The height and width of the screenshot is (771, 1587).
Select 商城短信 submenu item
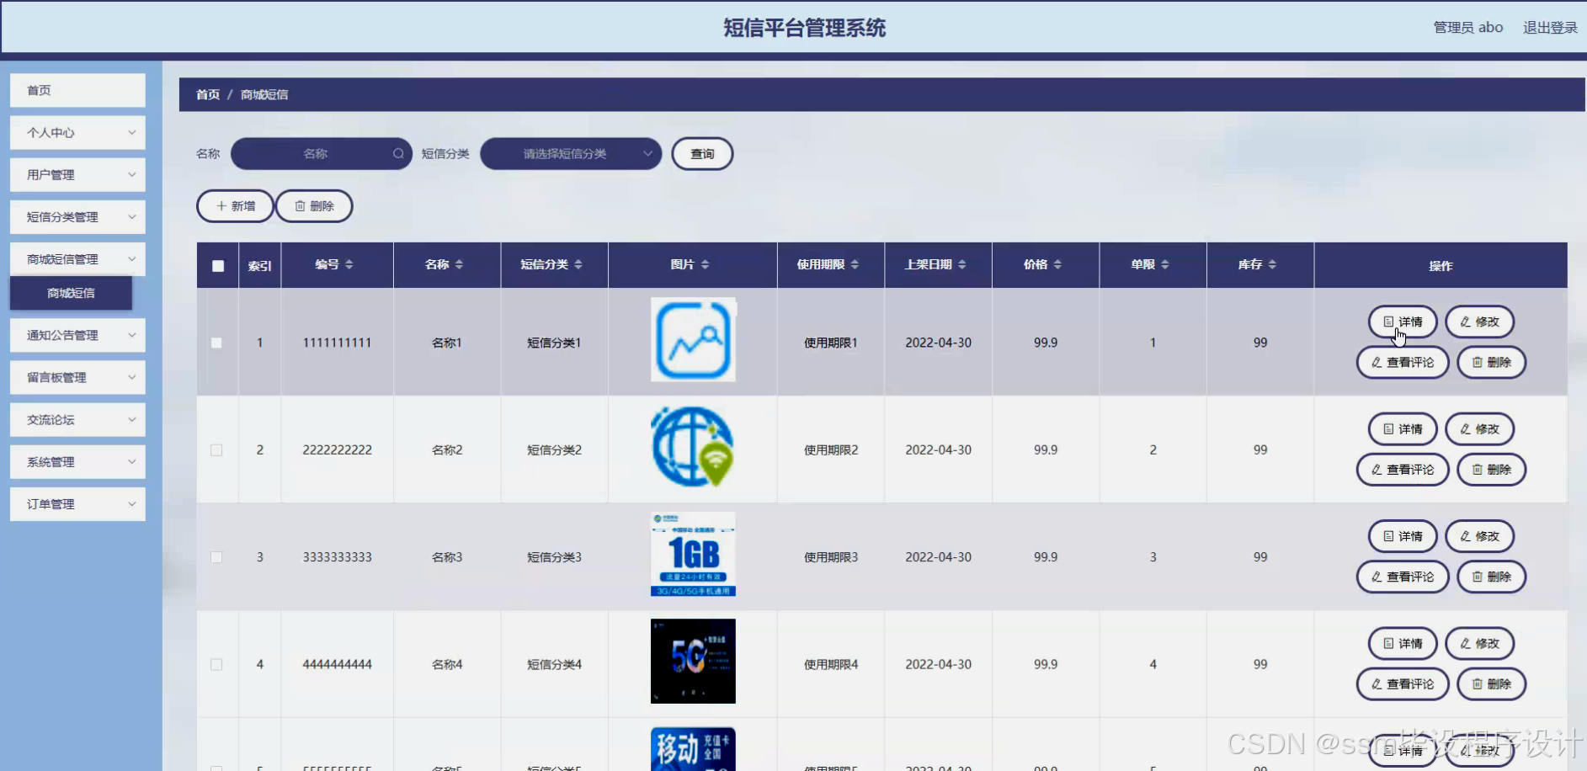click(x=71, y=293)
